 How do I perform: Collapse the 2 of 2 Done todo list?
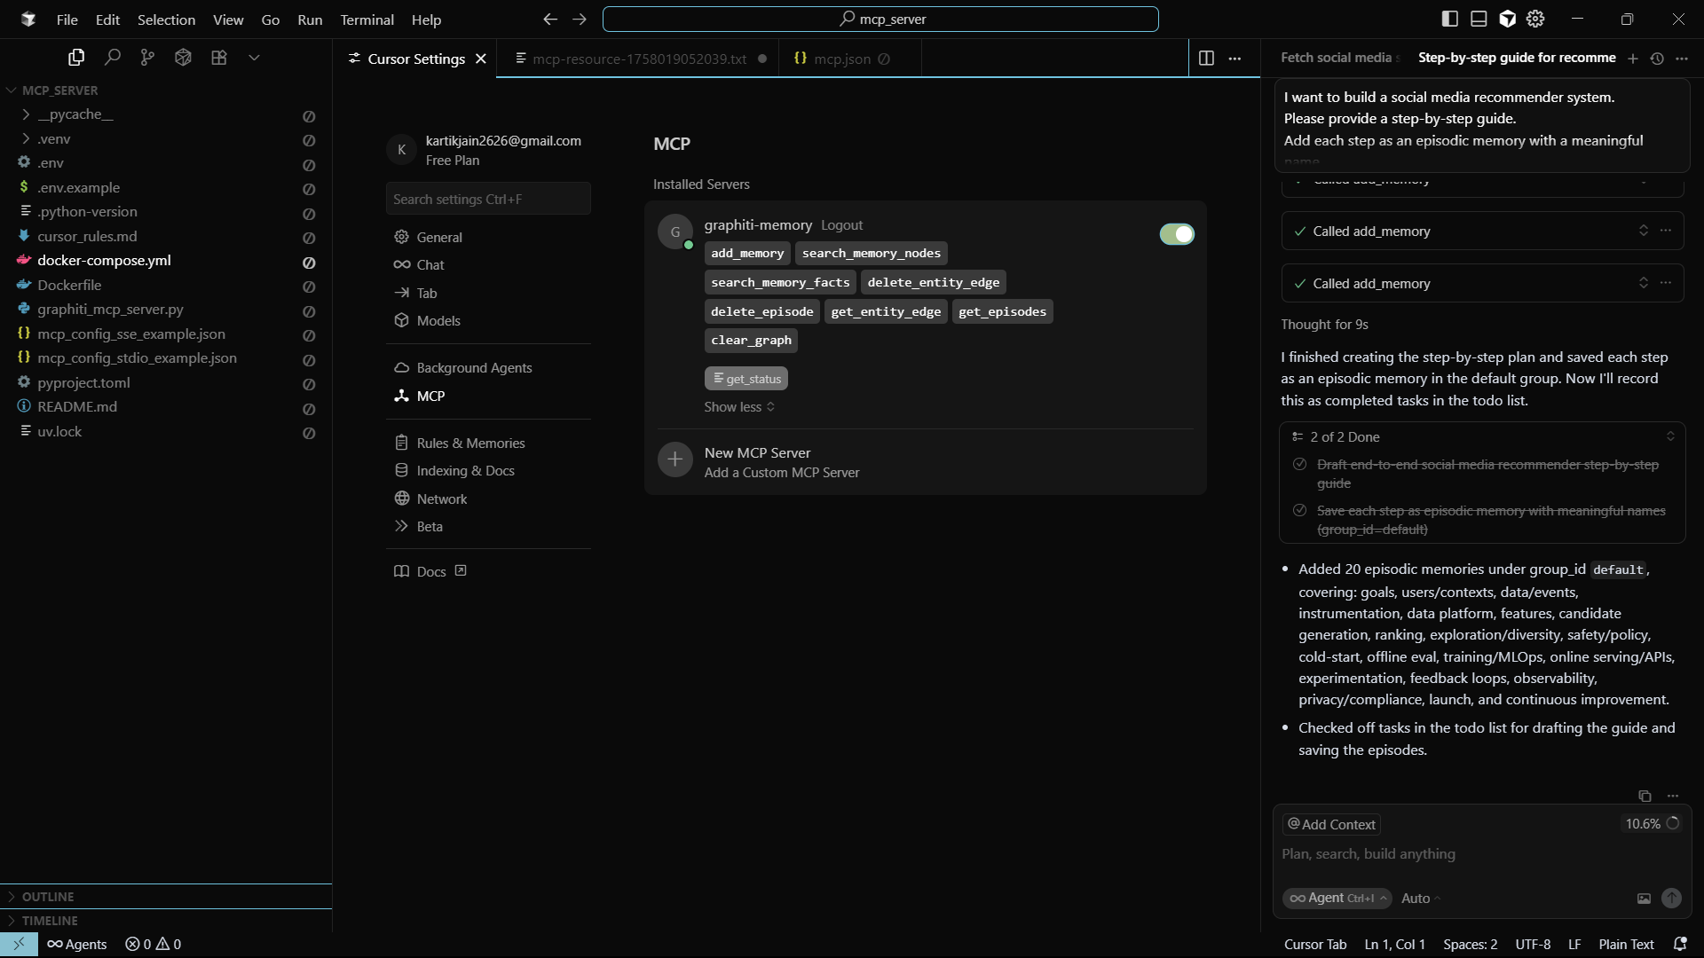(1669, 437)
